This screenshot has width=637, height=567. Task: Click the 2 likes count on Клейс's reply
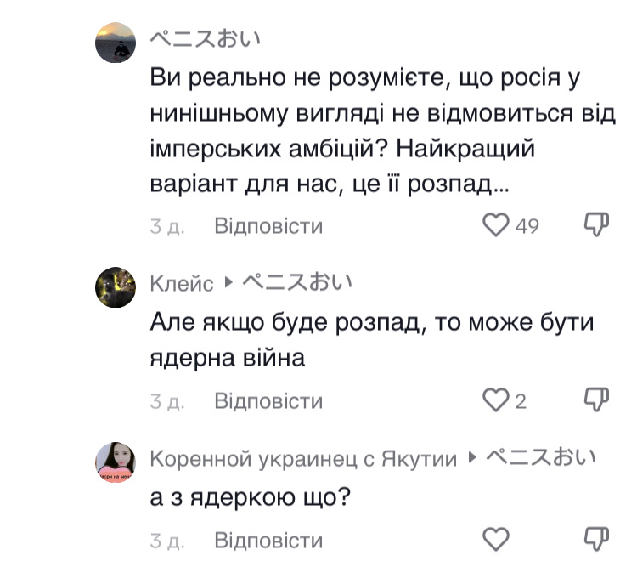(x=521, y=401)
